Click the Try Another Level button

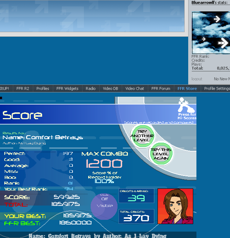[142, 136]
